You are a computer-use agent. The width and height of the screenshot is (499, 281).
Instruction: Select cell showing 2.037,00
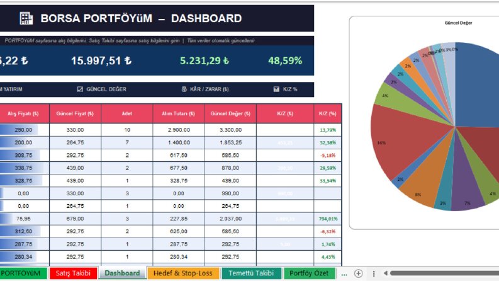230,219
